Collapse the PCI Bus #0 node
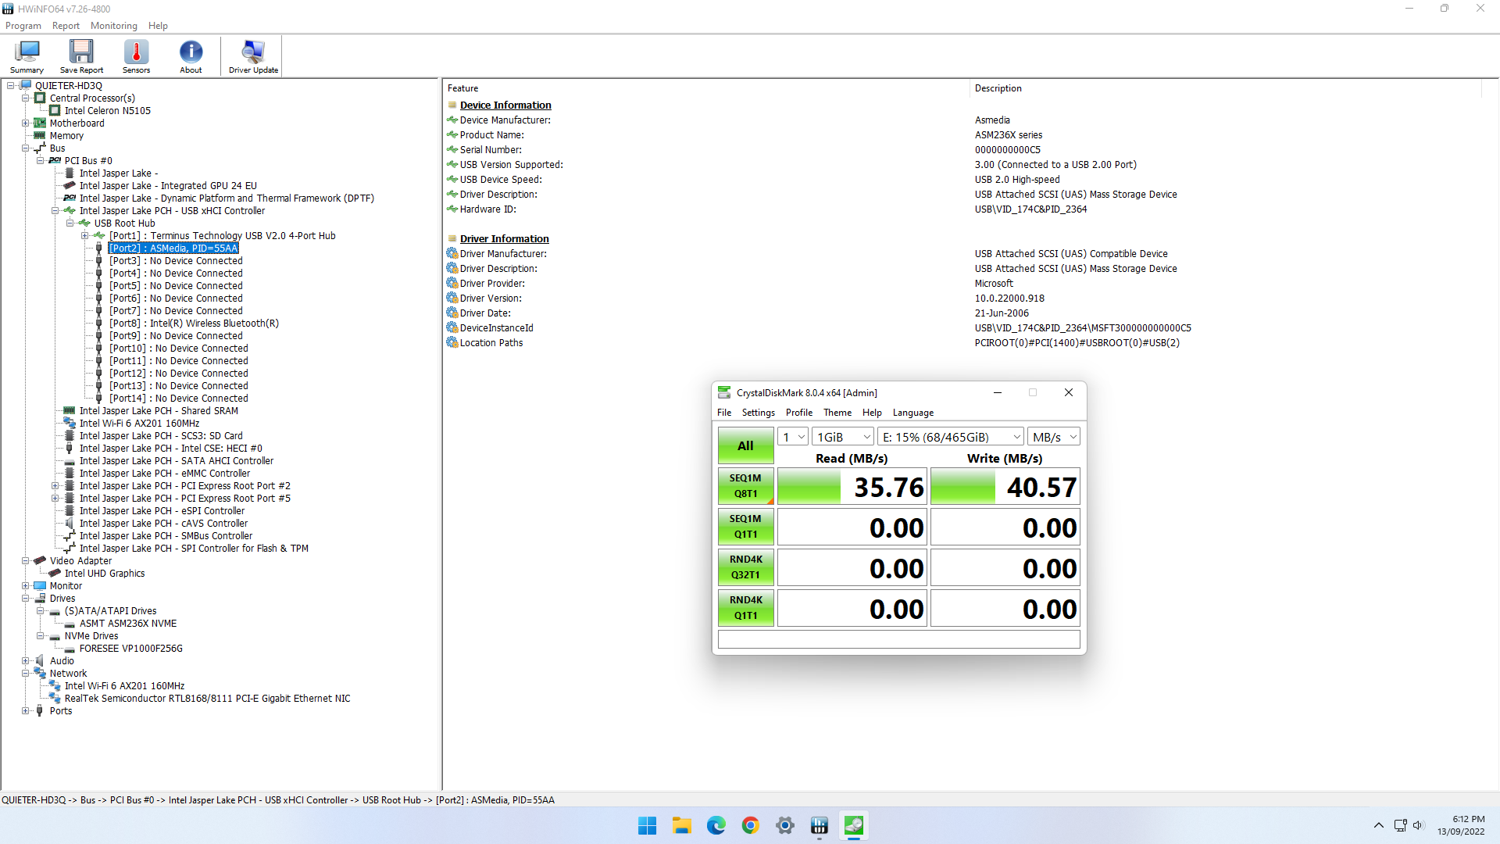Screen dimensions: 1500x844 coord(41,161)
